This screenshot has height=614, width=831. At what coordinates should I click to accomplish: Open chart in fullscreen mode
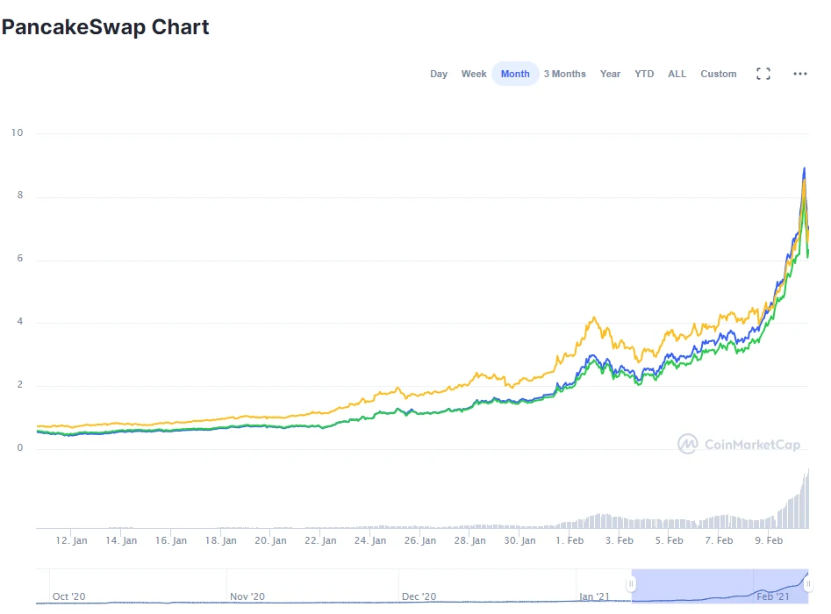(763, 74)
